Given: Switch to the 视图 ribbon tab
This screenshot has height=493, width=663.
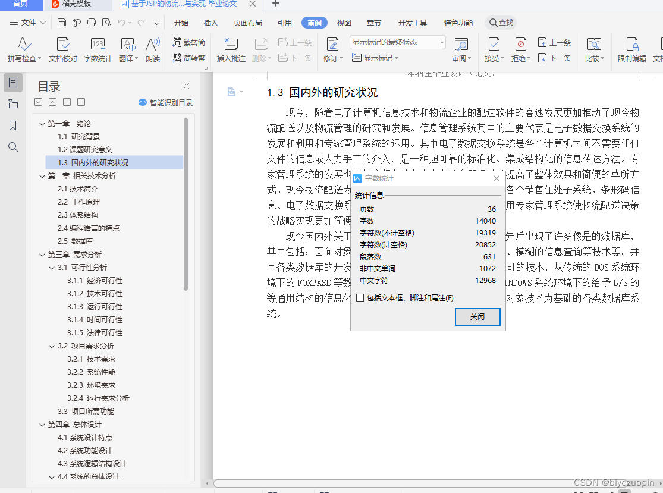Looking at the screenshot, I should [344, 23].
